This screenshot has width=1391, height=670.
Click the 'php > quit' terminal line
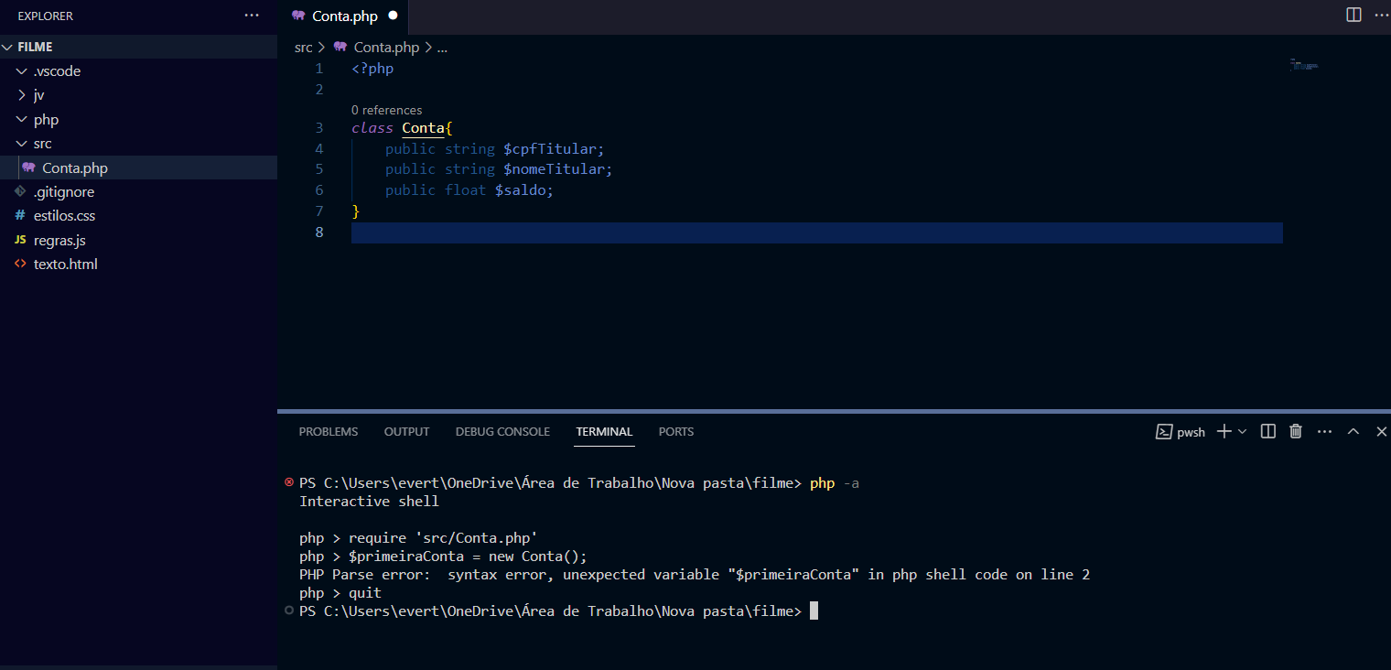click(x=340, y=593)
